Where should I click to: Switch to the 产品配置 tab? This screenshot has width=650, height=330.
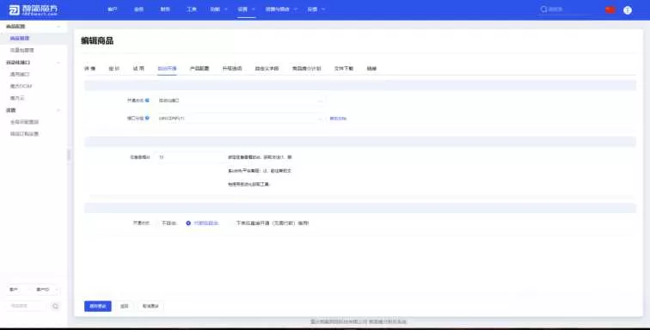pyautogui.click(x=199, y=69)
